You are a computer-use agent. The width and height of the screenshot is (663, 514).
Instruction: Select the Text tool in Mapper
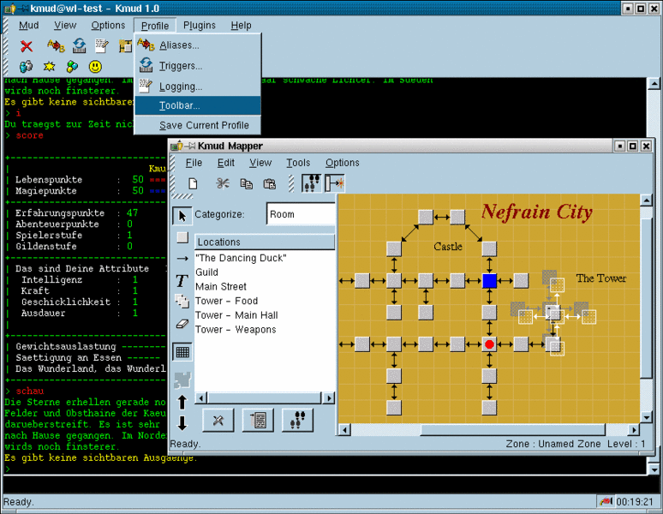[182, 281]
